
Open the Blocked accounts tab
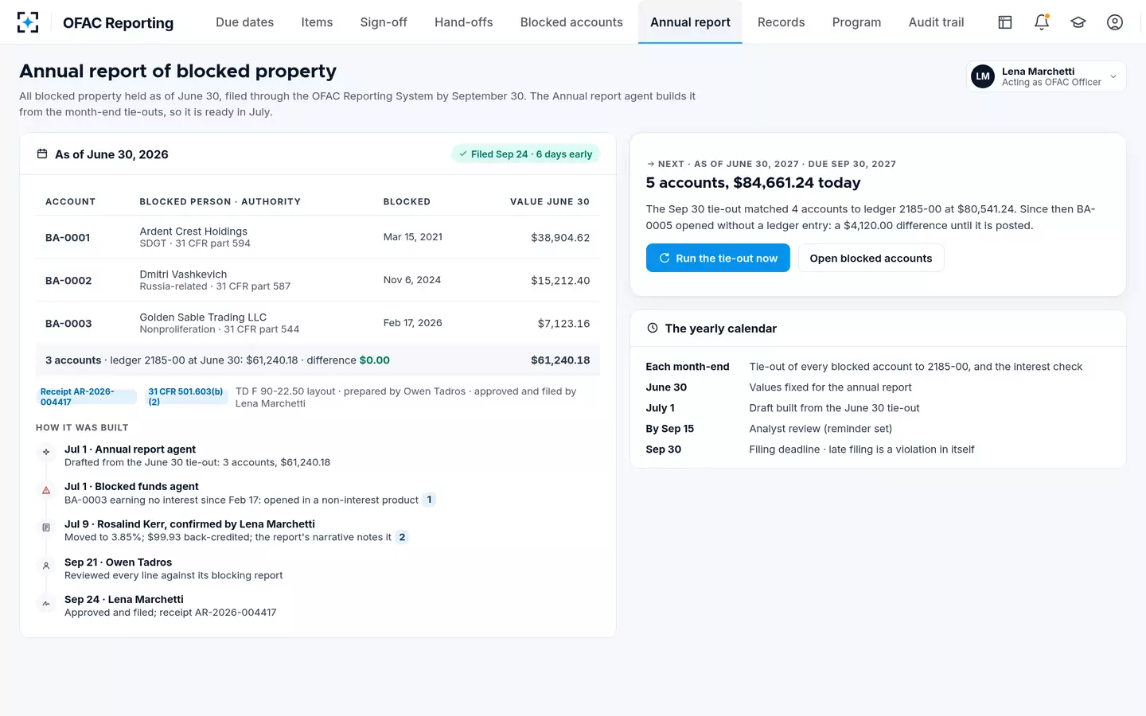click(571, 22)
